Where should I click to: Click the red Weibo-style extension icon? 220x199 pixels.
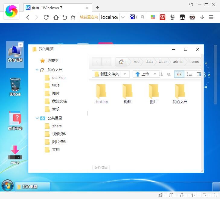pos(162,17)
